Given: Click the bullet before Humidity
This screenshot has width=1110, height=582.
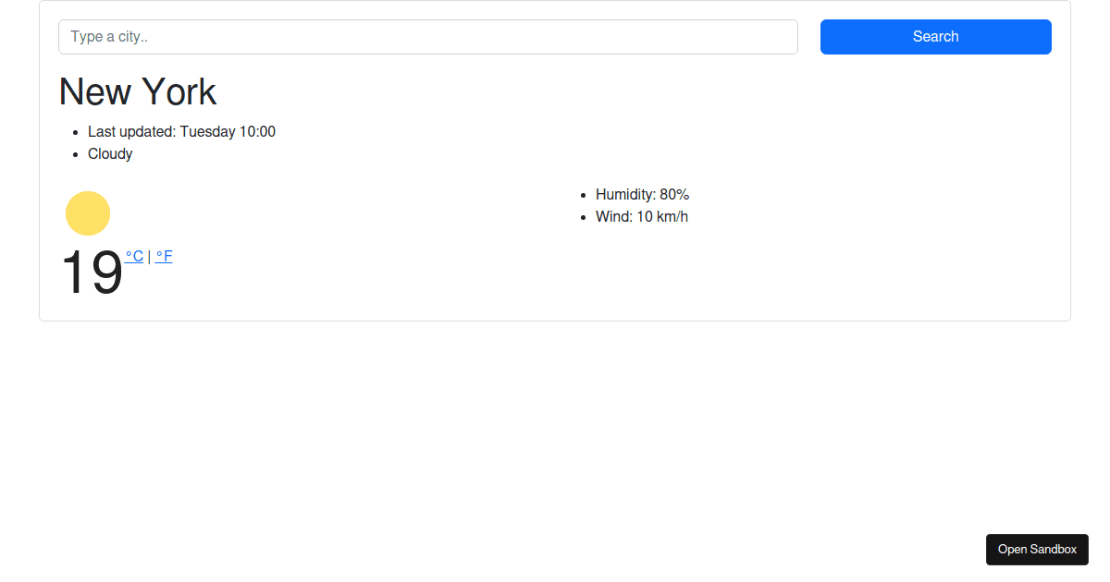Looking at the screenshot, I should (582, 196).
